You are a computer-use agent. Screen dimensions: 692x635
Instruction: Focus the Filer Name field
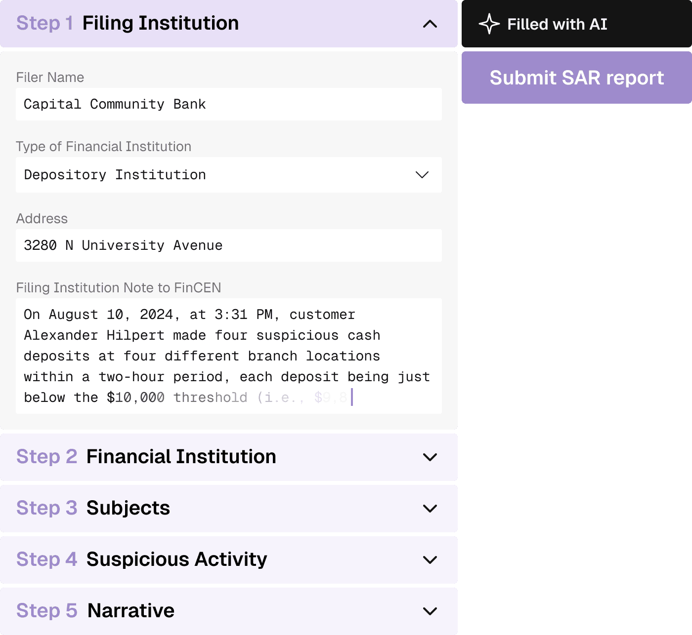tap(229, 104)
